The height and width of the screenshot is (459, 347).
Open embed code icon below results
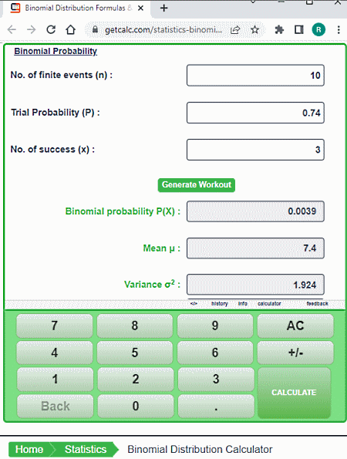pos(194,304)
